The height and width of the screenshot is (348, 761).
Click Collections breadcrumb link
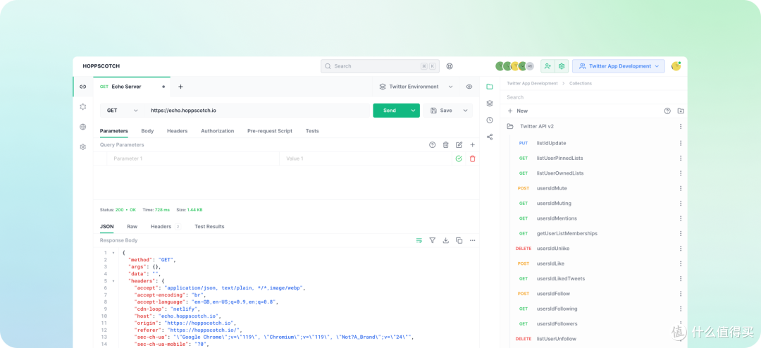[581, 84]
